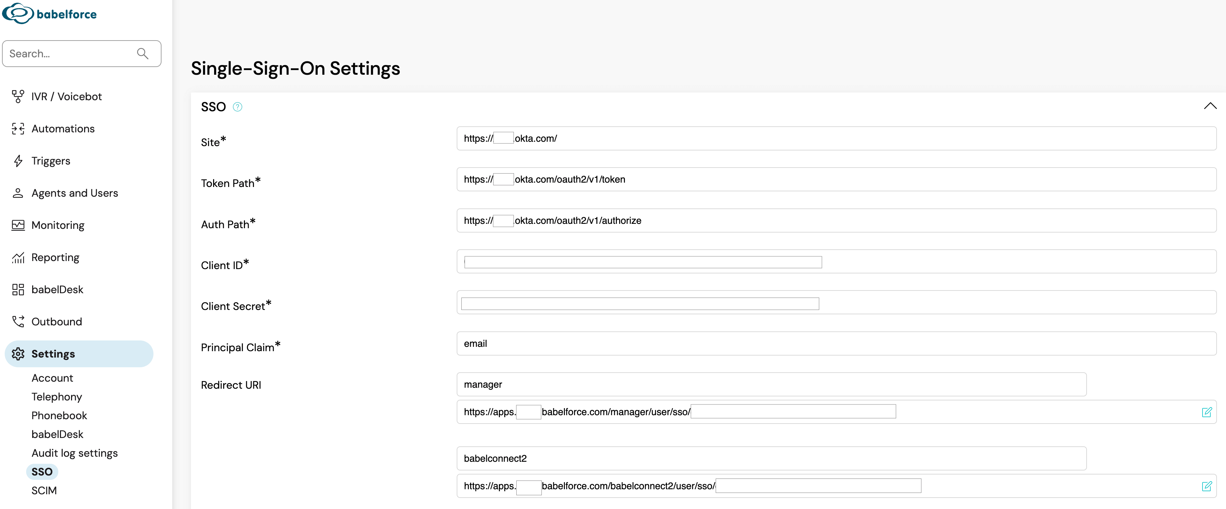Screen dimensions: 1226x509
Task: Click the Site label
Action: point(214,142)
